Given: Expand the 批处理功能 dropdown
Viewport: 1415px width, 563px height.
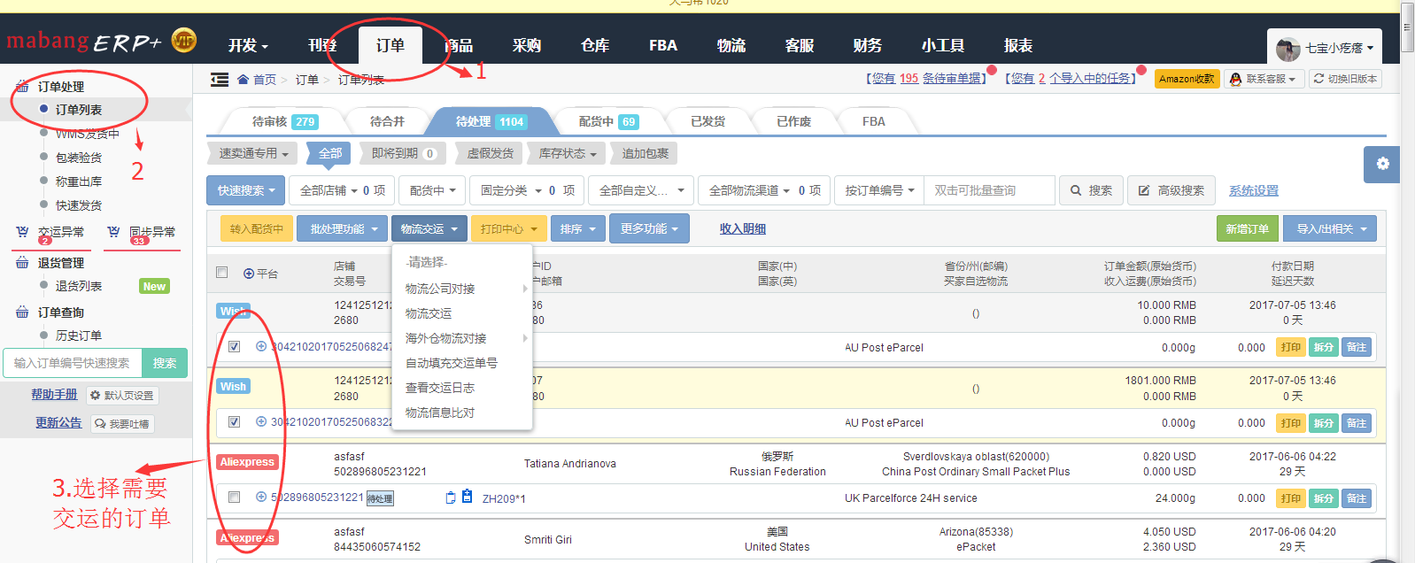Looking at the screenshot, I should 344,229.
